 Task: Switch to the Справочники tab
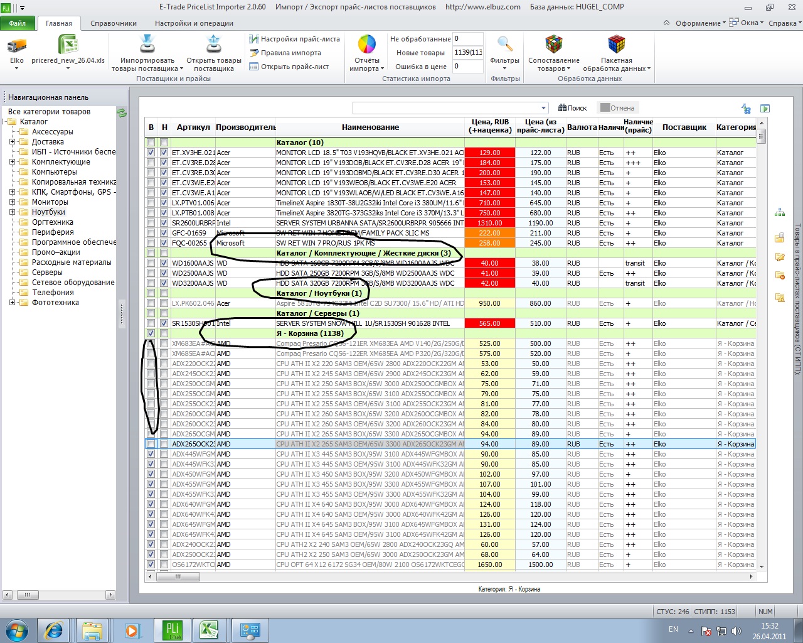pos(114,23)
